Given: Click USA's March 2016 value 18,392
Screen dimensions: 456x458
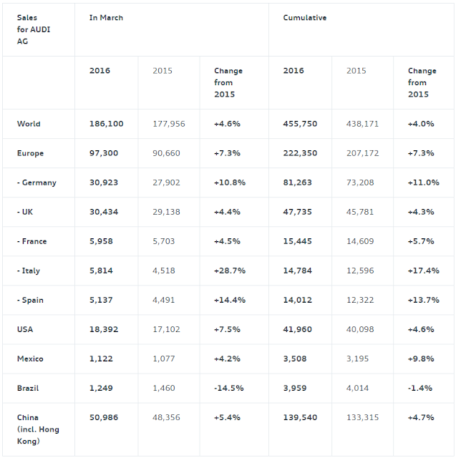Looking at the screenshot, I should (x=104, y=329).
